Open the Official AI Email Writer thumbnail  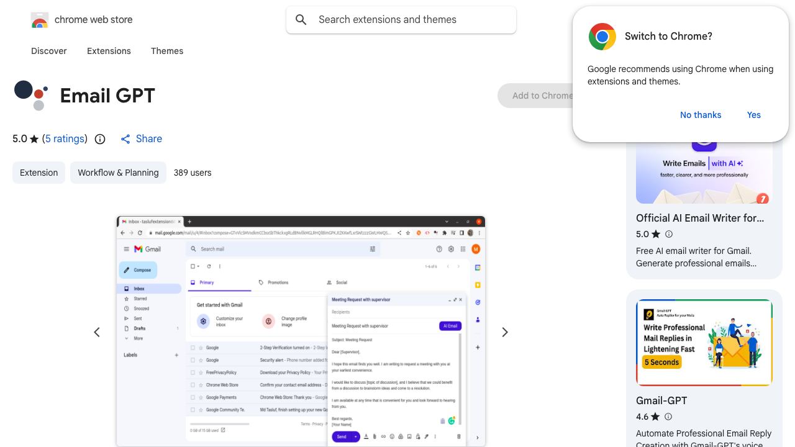[704, 173]
